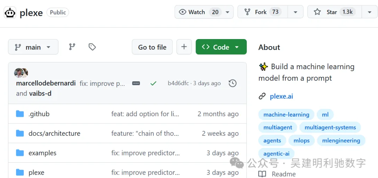Image resolution: width=378 pixels, height=178 pixels.
Task: Select the machine-learning topic tag
Action: (286, 114)
